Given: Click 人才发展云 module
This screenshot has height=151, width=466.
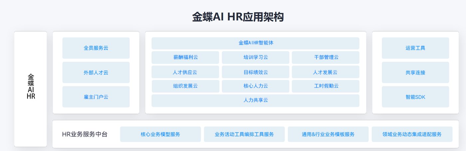Looking at the screenshot, I should point(326,72).
